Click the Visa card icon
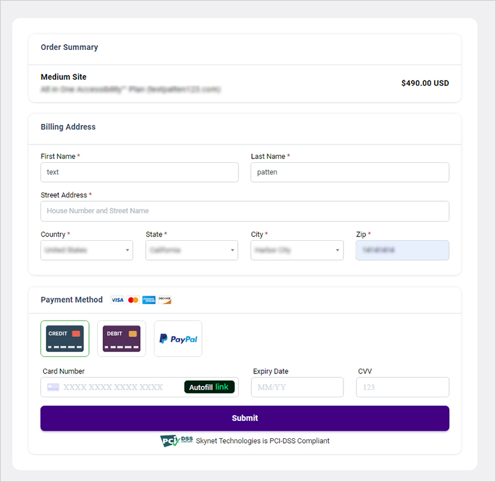 [x=117, y=300]
